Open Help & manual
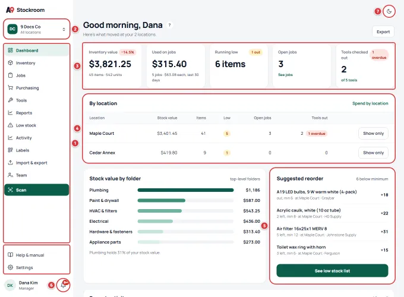Image resolution: width=404 pixels, height=297 pixels. click(37, 255)
